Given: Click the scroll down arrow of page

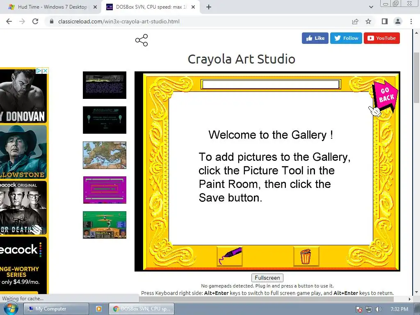Looking at the screenshot, I should 416,292.
